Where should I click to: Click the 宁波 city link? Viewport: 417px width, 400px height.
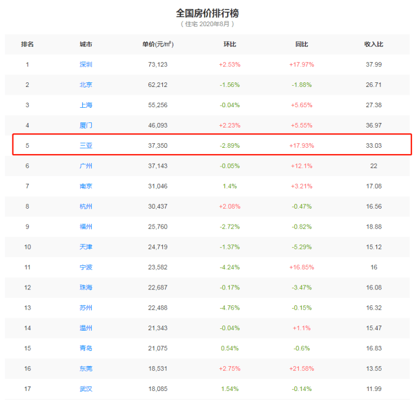86,267
